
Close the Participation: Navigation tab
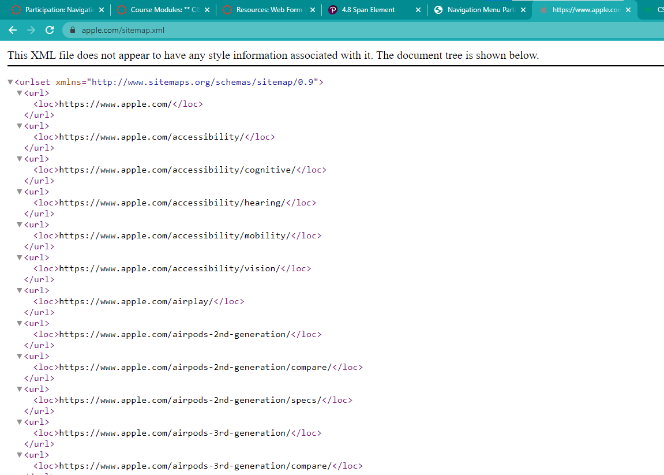(x=102, y=10)
